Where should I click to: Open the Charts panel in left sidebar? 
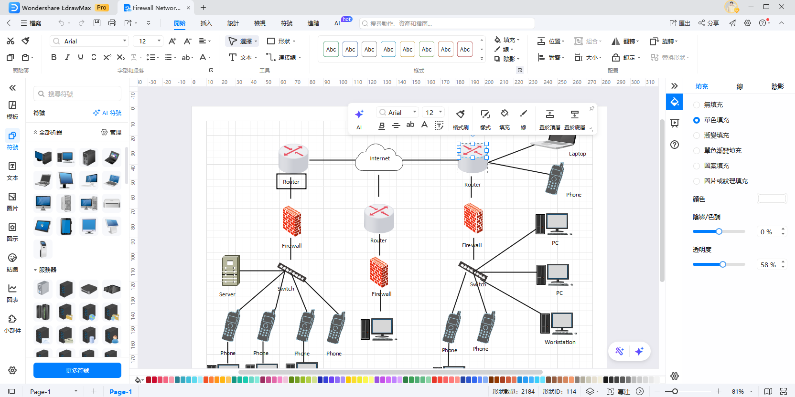pyautogui.click(x=12, y=293)
